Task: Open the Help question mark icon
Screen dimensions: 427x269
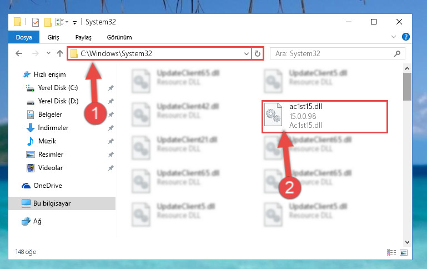Action: (405, 37)
